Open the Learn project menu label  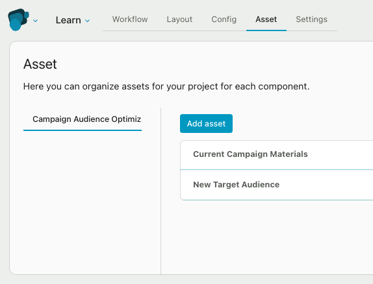(x=68, y=20)
